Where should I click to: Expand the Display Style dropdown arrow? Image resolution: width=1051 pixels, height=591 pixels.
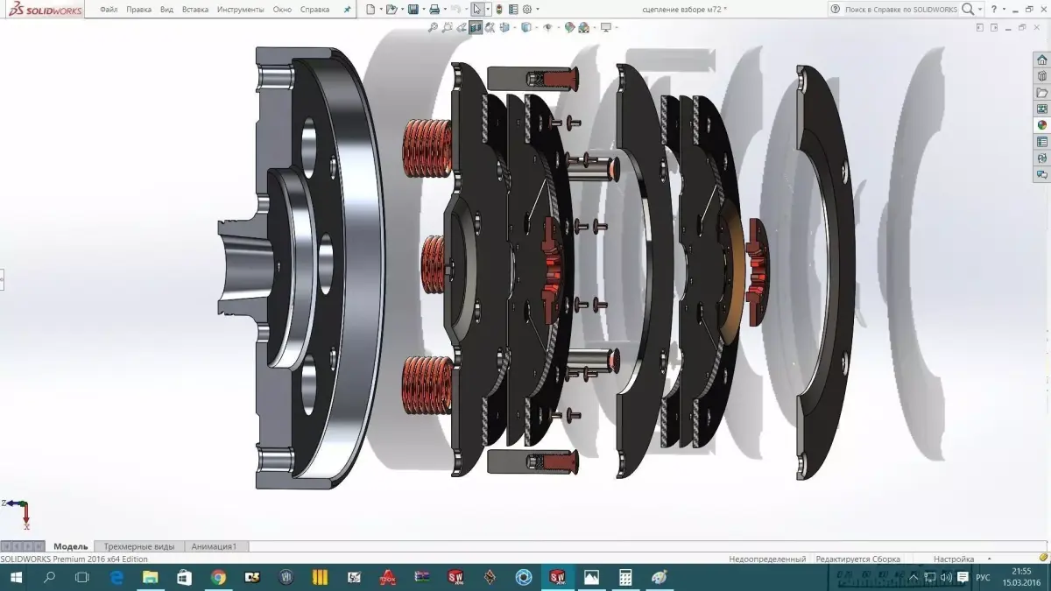536,28
